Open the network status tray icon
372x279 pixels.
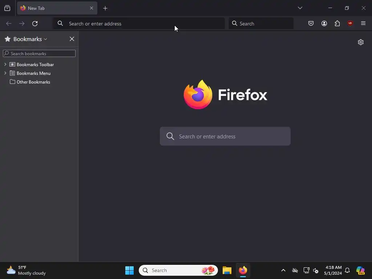click(x=306, y=270)
